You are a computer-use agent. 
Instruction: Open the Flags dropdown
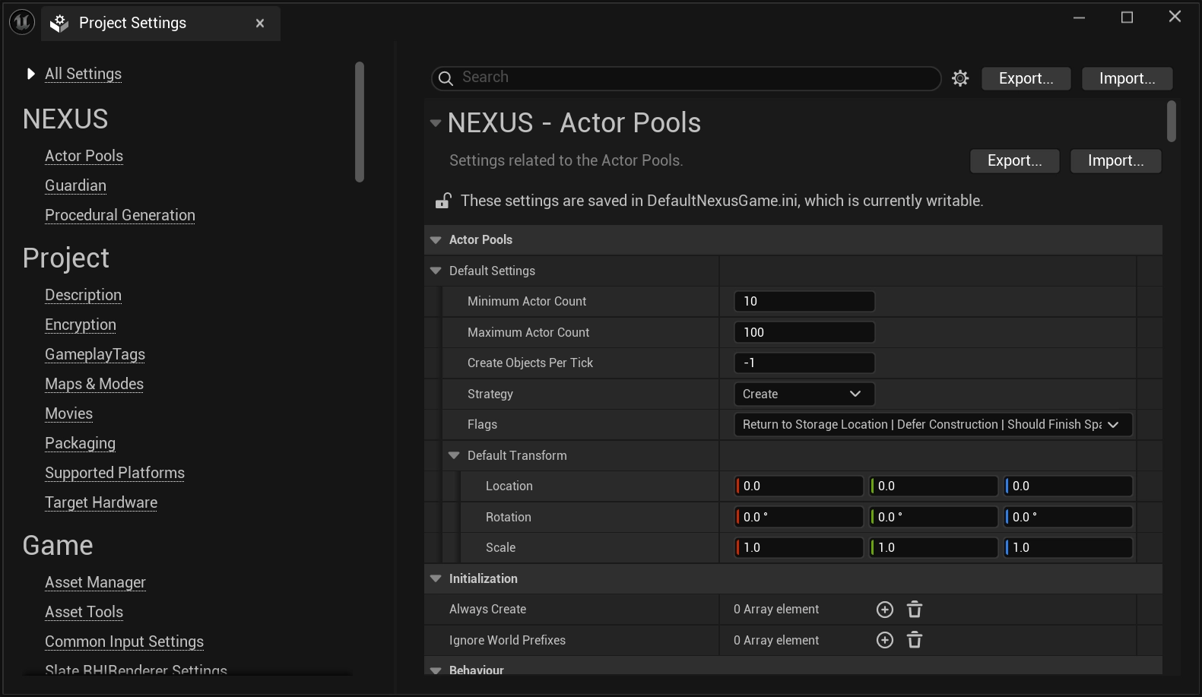point(932,425)
